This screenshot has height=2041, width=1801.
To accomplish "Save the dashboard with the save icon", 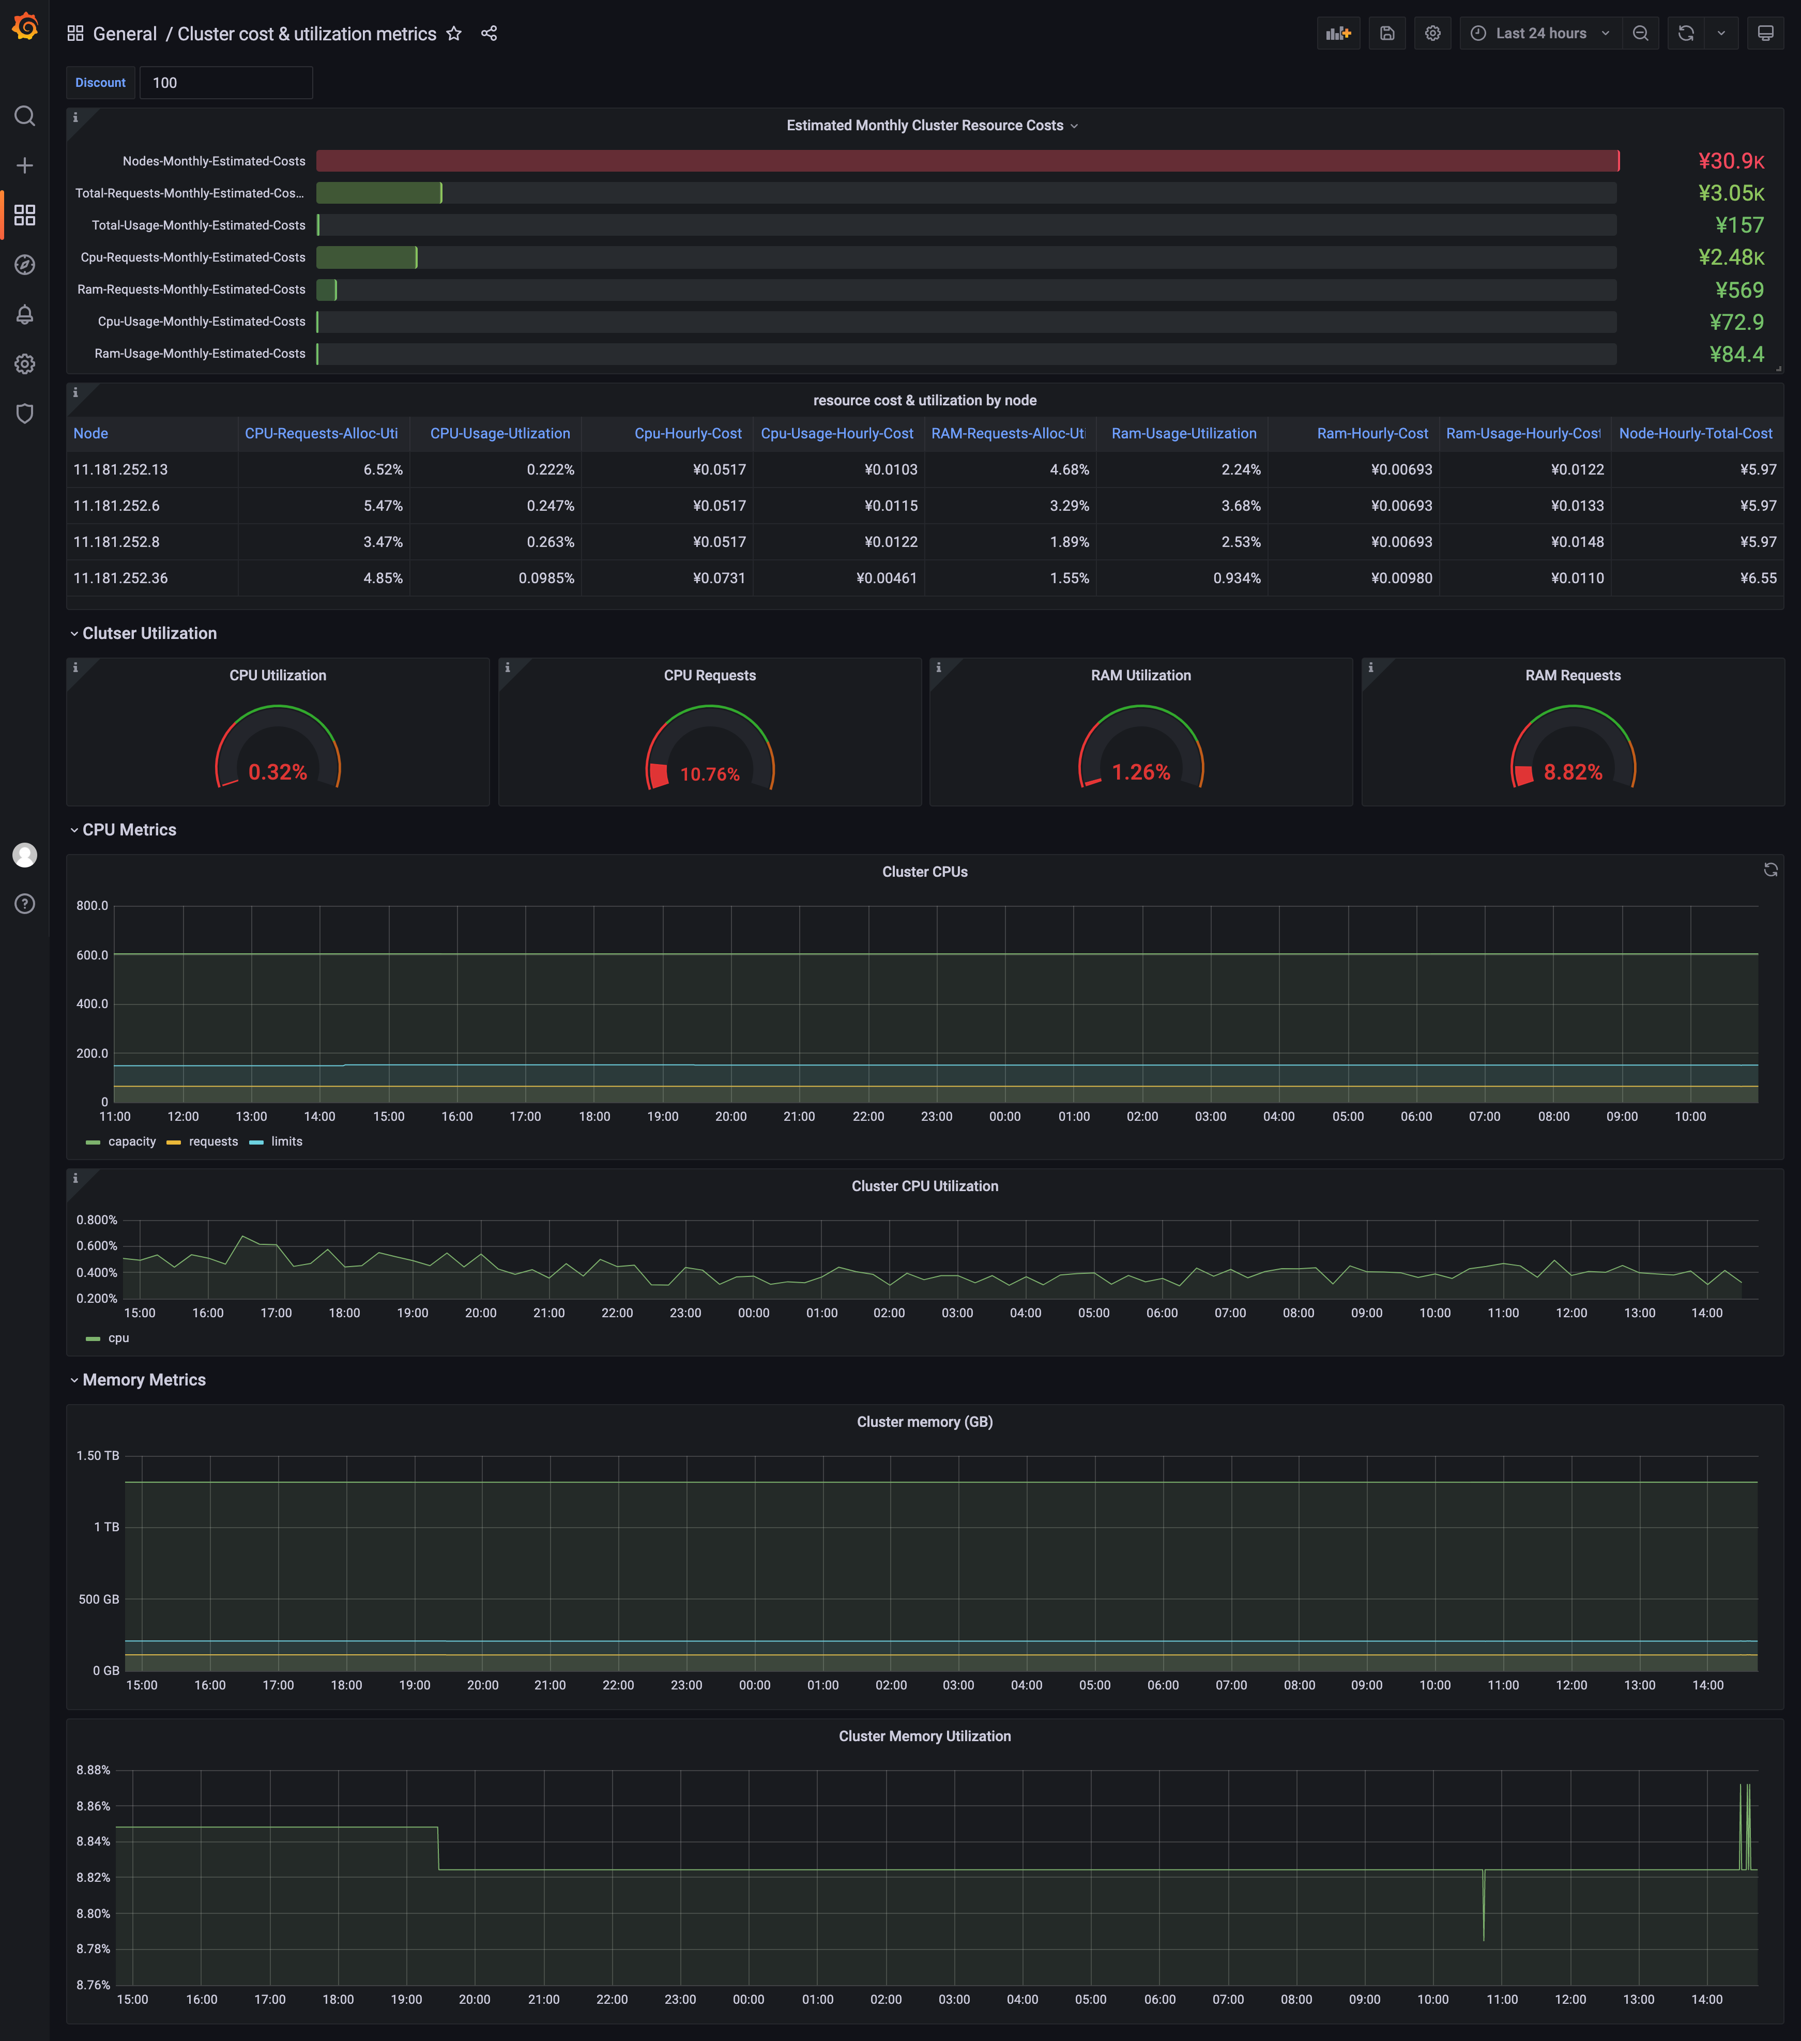I will coord(1387,33).
